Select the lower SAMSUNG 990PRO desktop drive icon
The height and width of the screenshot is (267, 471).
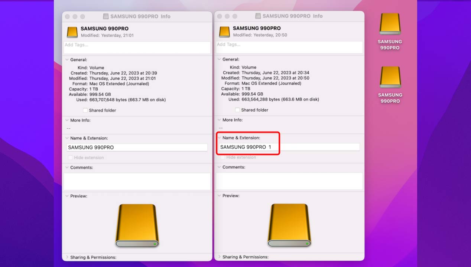pyautogui.click(x=390, y=78)
